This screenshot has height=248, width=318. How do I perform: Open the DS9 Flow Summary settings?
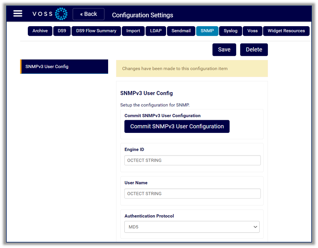[96, 31]
